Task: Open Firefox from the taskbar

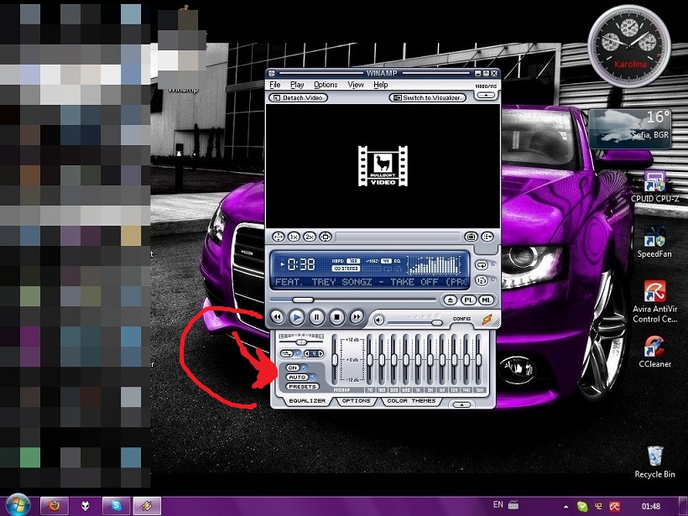Action: pos(55,506)
